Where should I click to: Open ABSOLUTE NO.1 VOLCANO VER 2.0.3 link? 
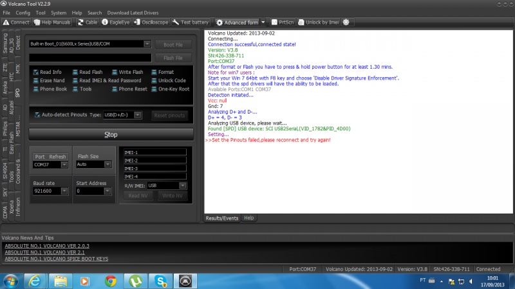[47, 246]
